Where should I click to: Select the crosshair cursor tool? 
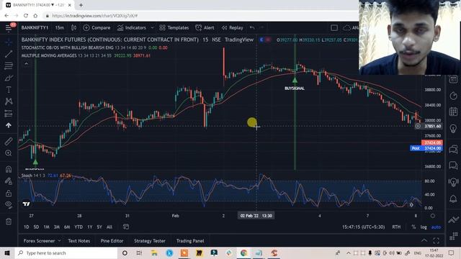[x=9, y=42]
